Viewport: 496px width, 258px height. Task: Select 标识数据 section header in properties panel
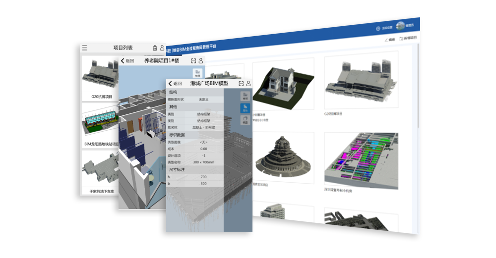click(x=195, y=135)
